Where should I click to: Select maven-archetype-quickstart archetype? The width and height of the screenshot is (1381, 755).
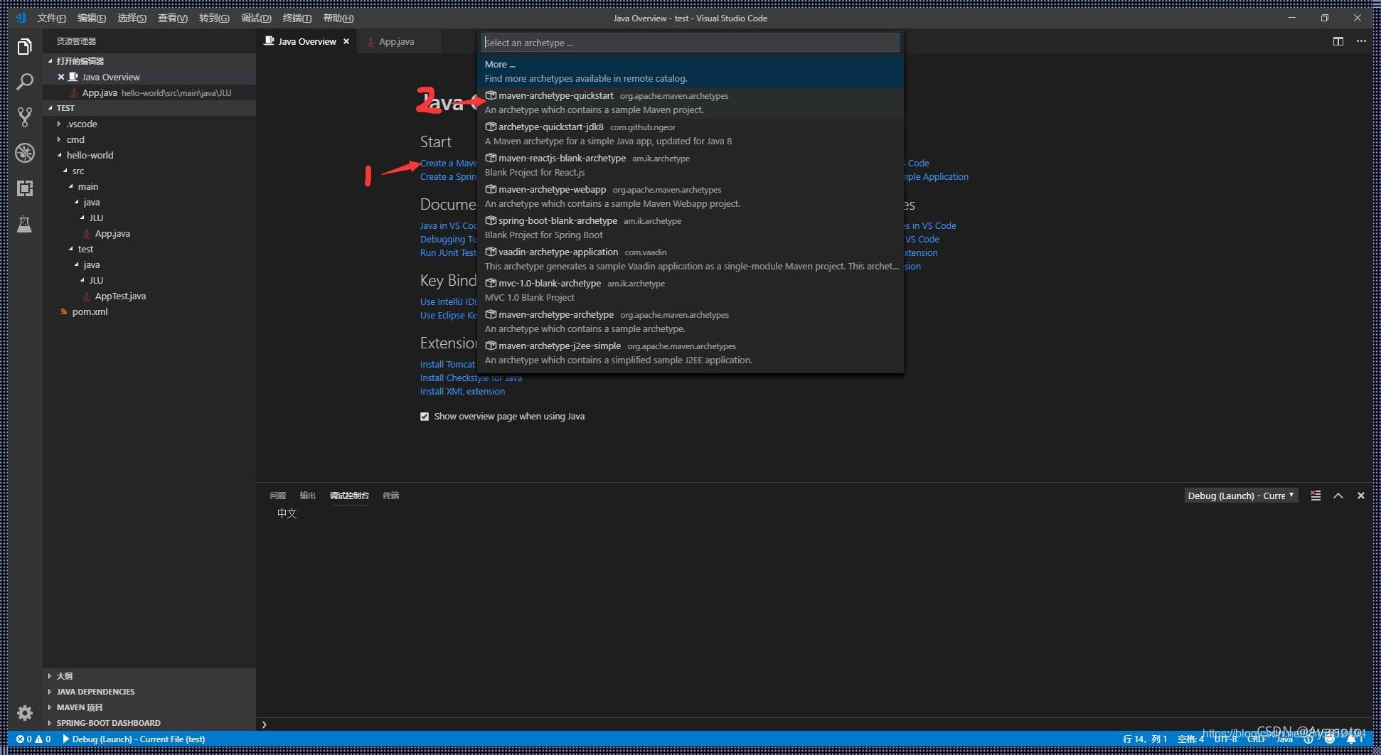tap(690, 102)
